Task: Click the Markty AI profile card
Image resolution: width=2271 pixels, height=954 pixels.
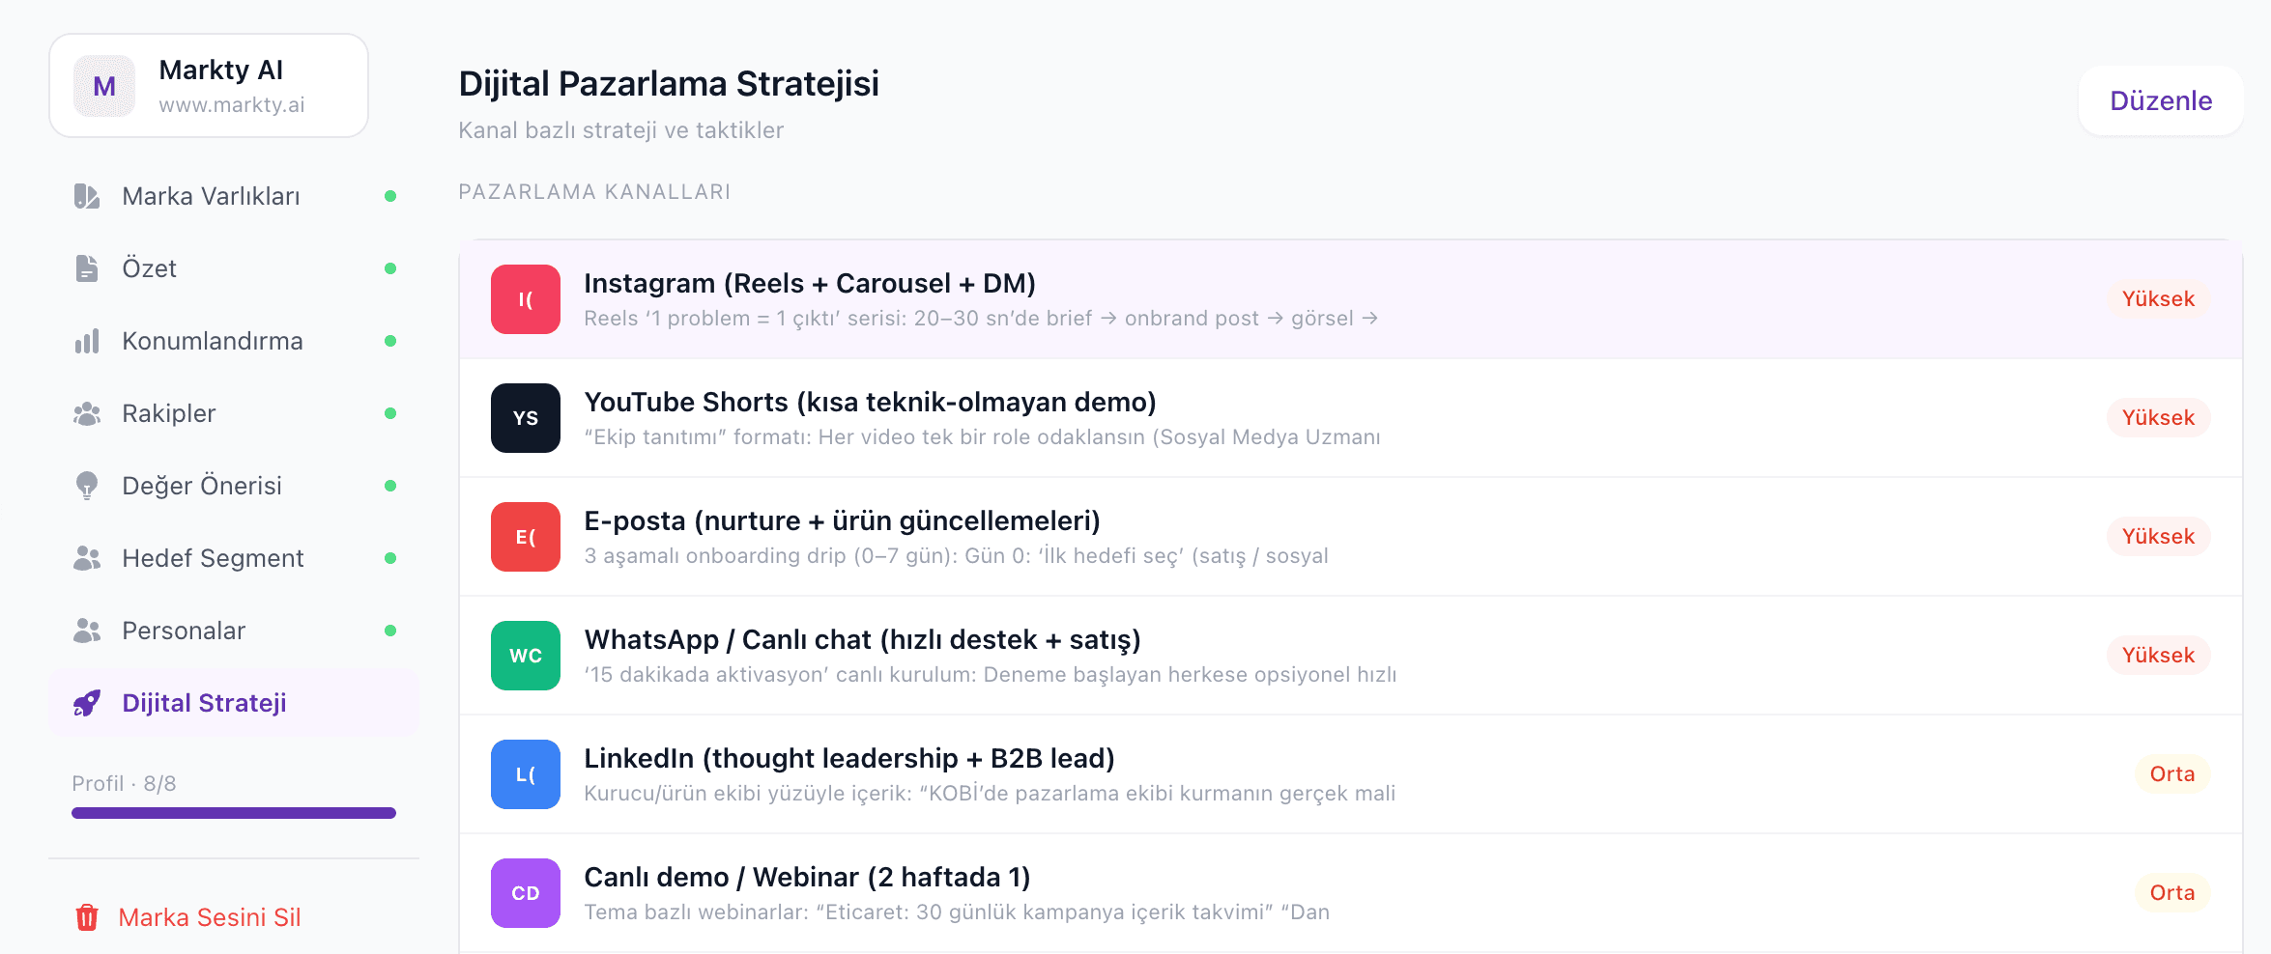Action: [x=209, y=85]
